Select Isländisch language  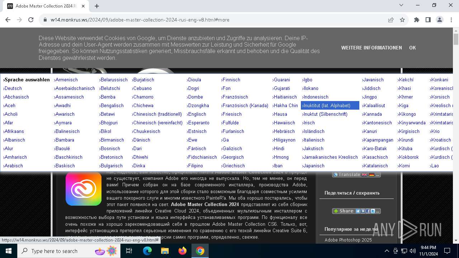[313, 131]
